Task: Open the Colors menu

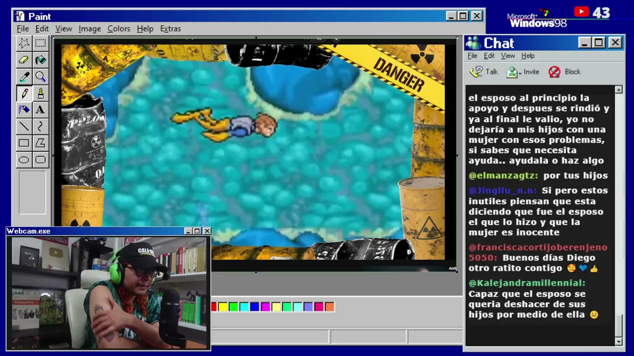Action: point(119,29)
